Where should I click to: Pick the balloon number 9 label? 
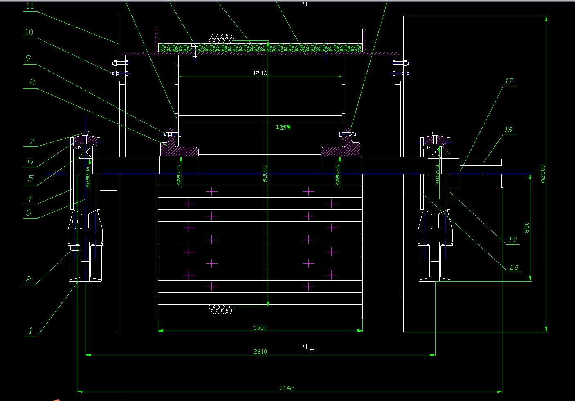pos(28,58)
